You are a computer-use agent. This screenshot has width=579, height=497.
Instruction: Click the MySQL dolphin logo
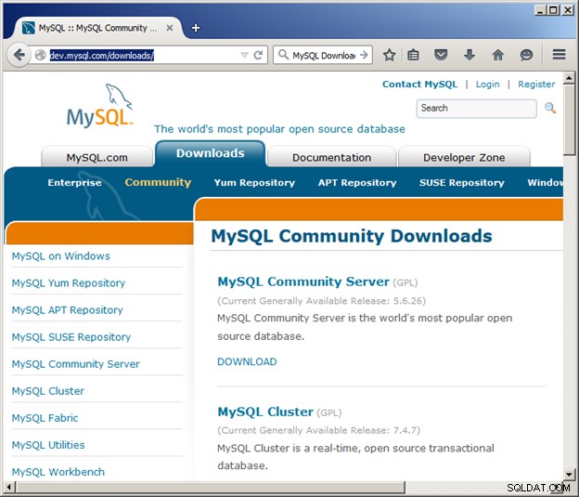coord(100,106)
